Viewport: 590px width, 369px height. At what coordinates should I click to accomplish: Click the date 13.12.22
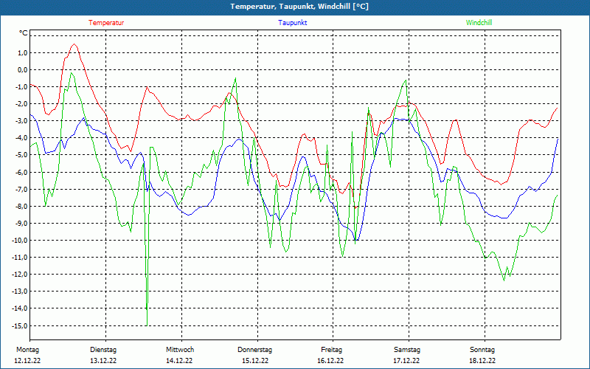click(x=103, y=361)
